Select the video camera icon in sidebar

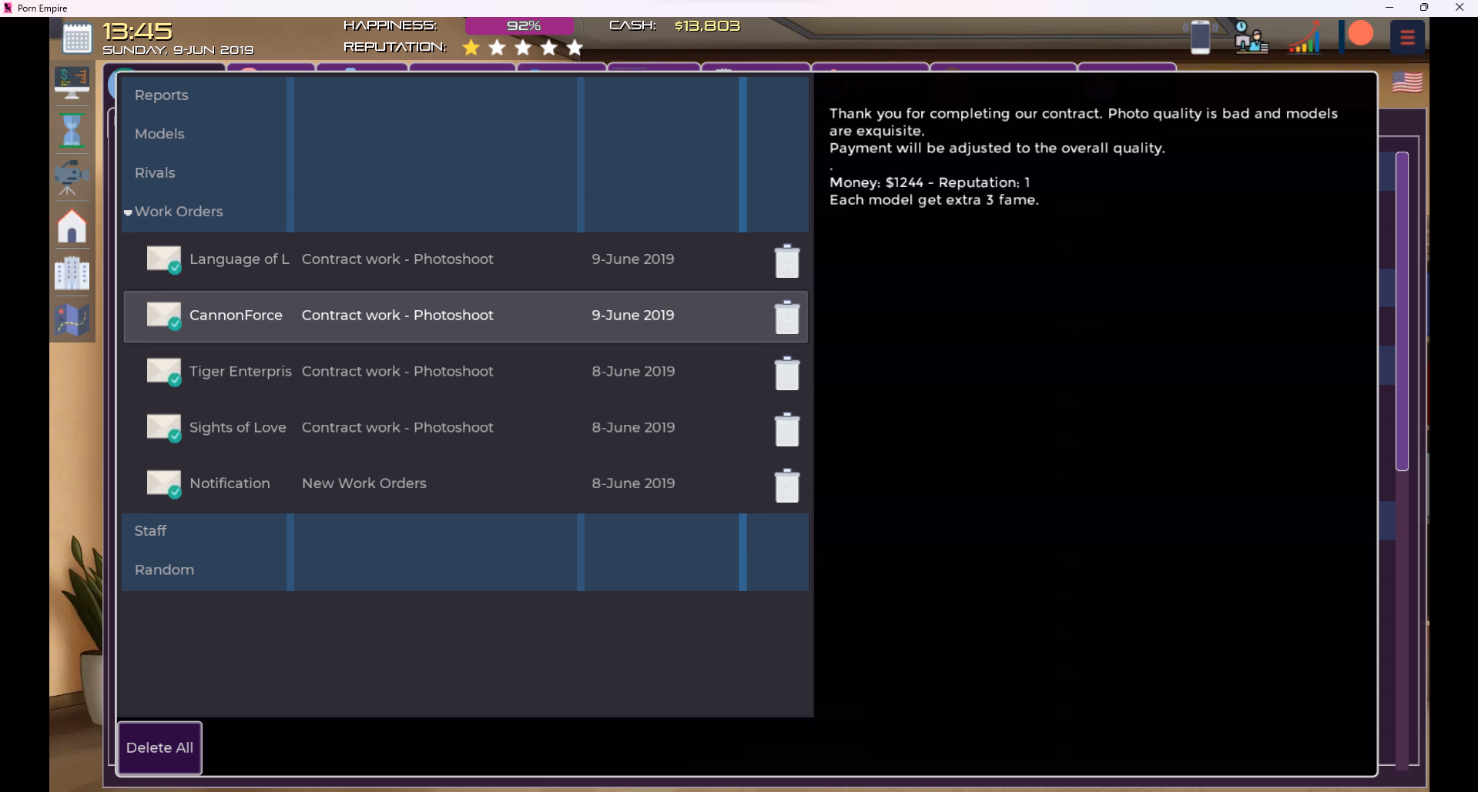(x=72, y=177)
